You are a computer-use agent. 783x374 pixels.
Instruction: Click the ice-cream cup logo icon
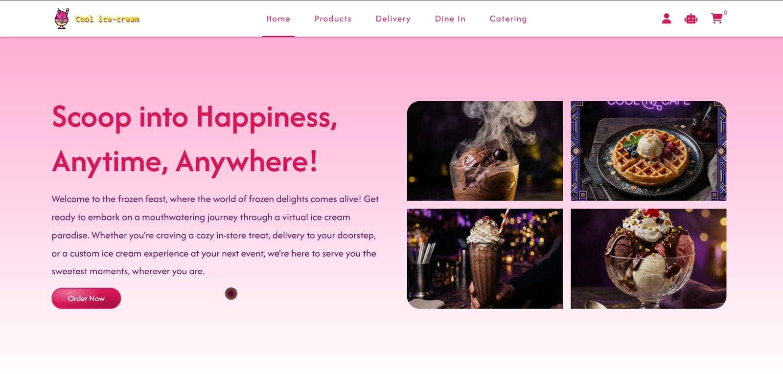[x=62, y=19]
